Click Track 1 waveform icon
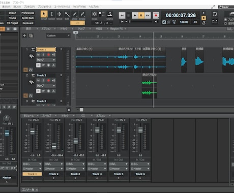This screenshot has height=193, width=234. [32, 56]
